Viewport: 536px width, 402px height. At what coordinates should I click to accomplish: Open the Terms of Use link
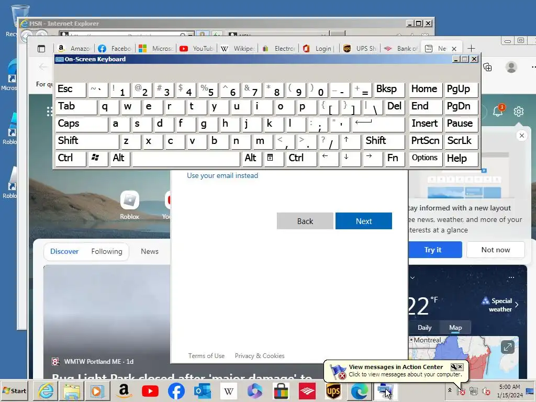tap(206, 356)
